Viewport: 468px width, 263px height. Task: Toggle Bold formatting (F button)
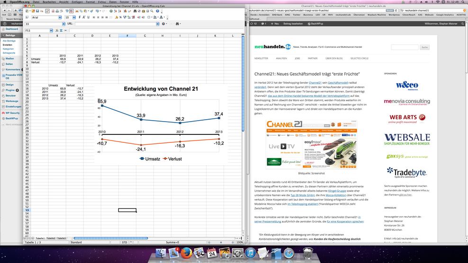[x=80, y=18]
